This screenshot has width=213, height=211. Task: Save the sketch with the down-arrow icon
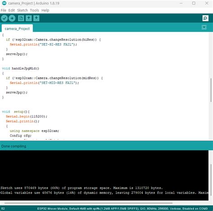tap(36, 18)
